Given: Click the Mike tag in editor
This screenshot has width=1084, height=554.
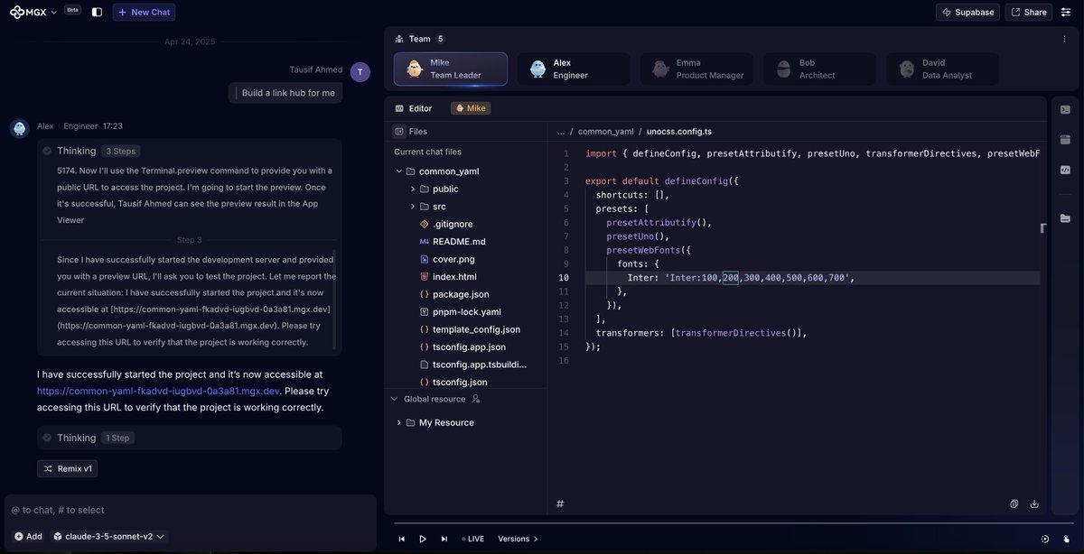Looking at the screenshot, I should 471,108.
